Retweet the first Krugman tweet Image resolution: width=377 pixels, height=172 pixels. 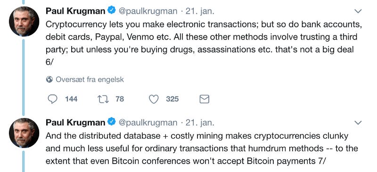tap(103, 99)
